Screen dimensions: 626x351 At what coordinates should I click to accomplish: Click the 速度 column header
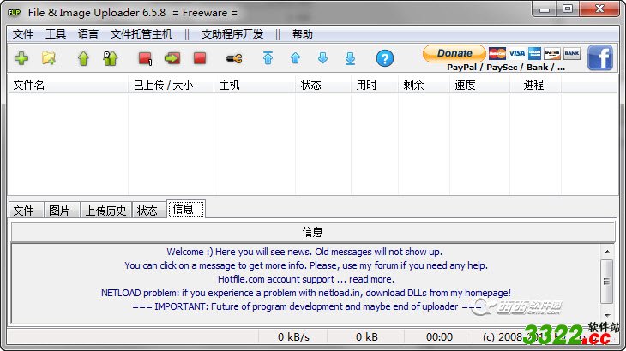[479, 85]
